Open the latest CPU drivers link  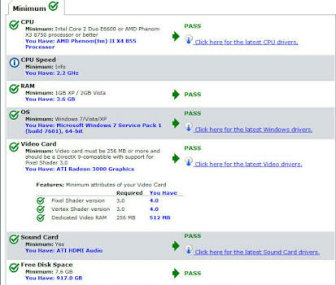click(246, 42)
